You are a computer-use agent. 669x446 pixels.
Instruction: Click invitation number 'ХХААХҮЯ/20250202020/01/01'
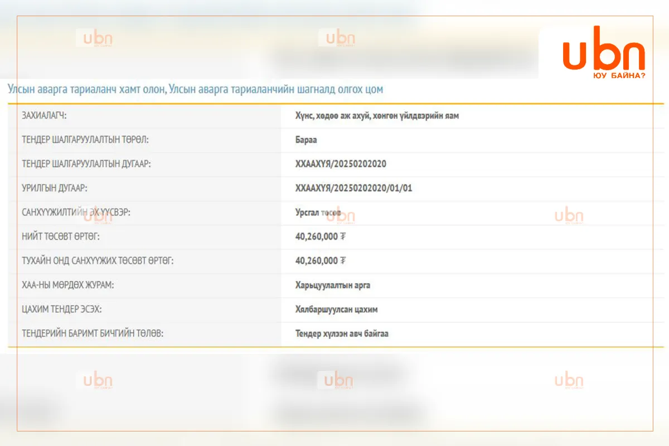point(354,188)
